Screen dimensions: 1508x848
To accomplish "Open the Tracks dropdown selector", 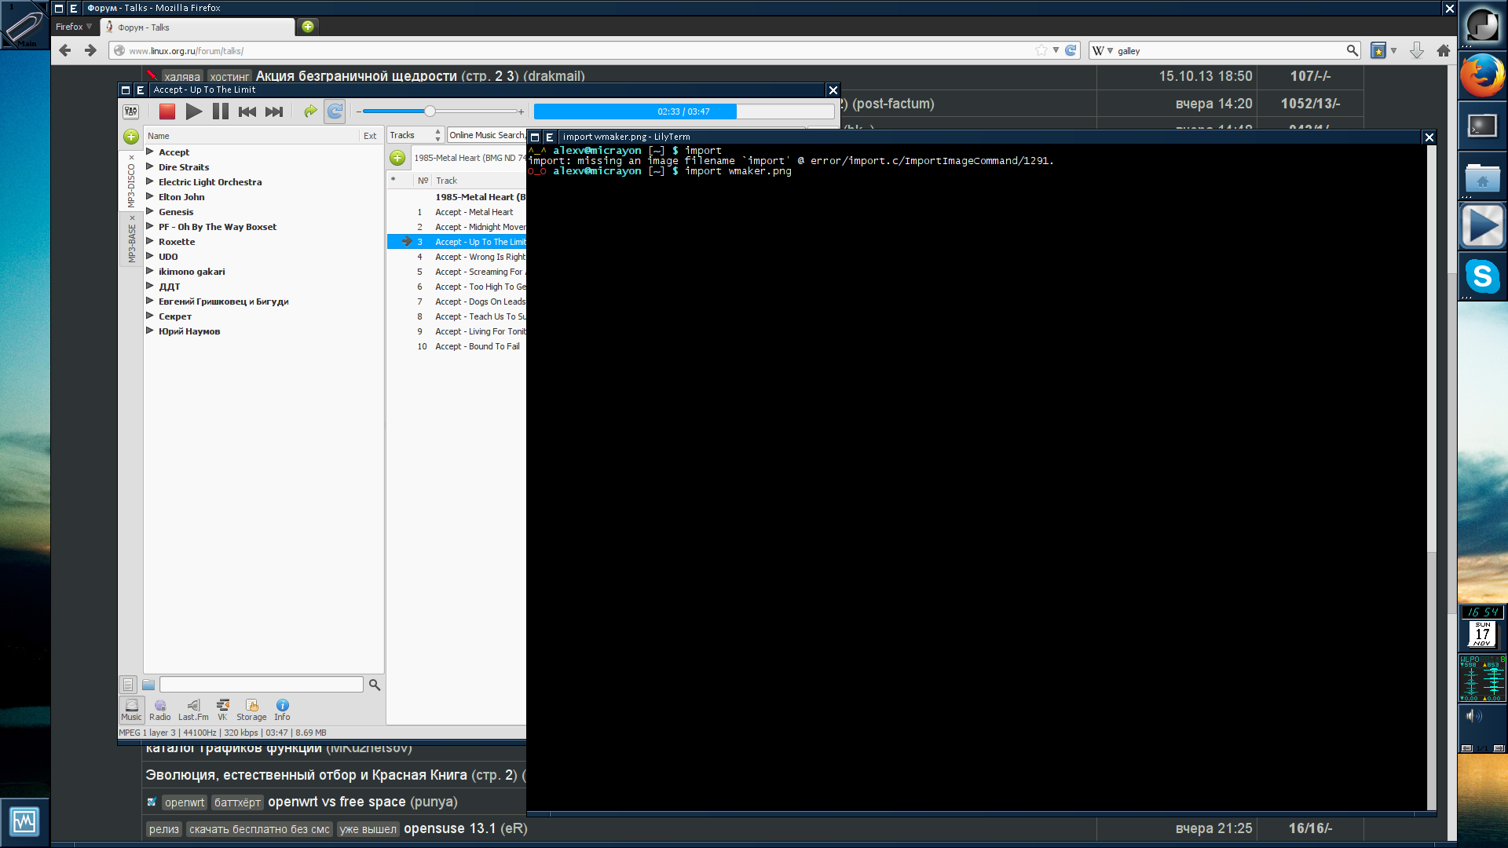I will coord(415,135).
